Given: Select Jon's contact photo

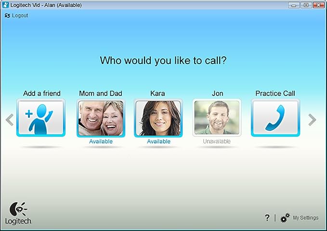Looking at the screenshot, I should click(217, 118).
